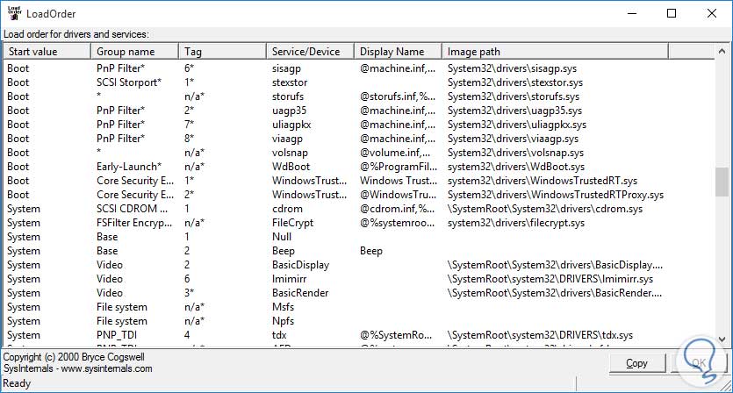Select the tdx service entry
The image size is (733, 393).
pyautogui.click(x=279, y=334)
